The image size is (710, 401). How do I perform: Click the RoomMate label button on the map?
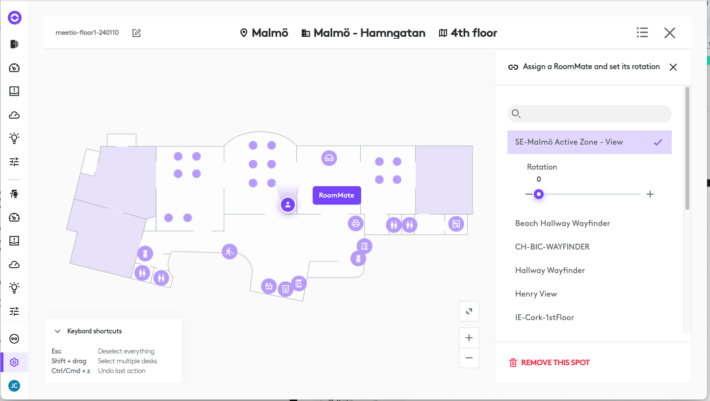coord(337,195)
